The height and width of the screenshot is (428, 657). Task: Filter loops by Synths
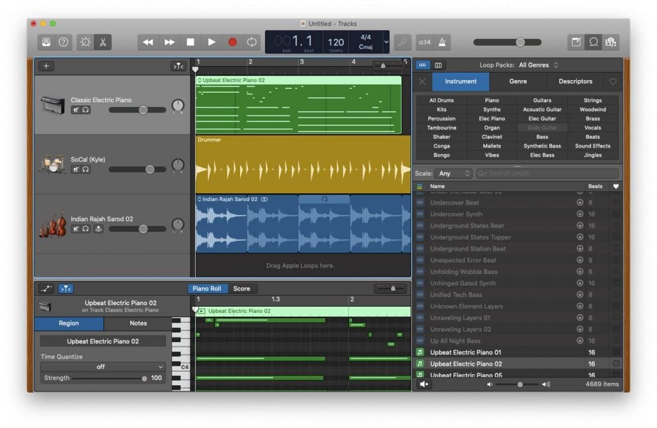(x=492, y=110)
